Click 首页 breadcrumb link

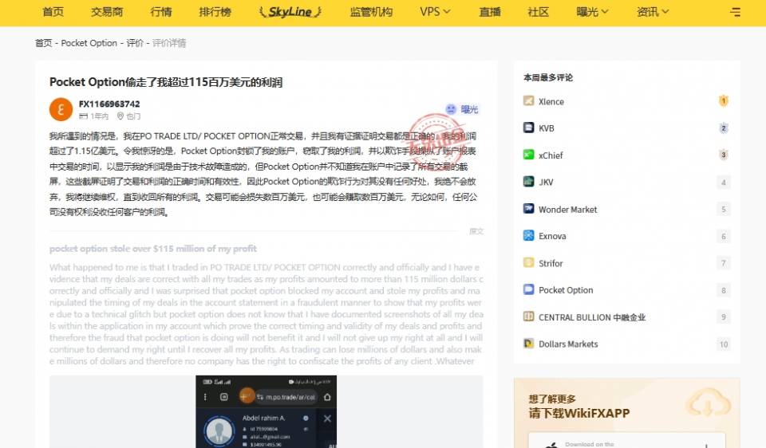(x=43, y=43)
